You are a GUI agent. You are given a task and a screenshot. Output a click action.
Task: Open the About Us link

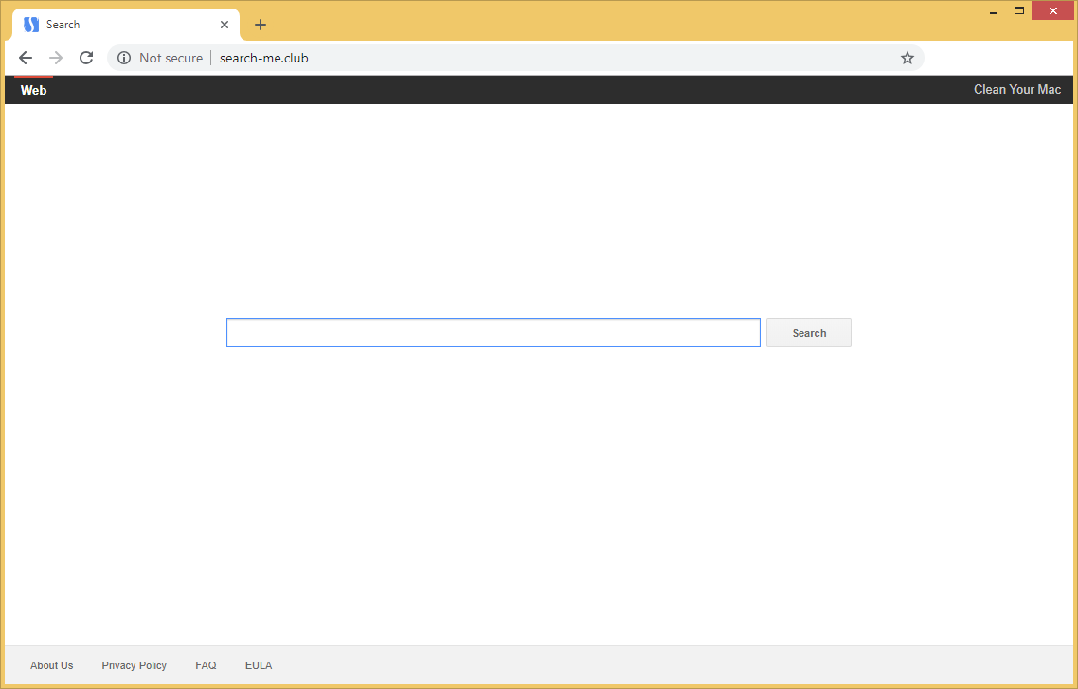[51, 665]
